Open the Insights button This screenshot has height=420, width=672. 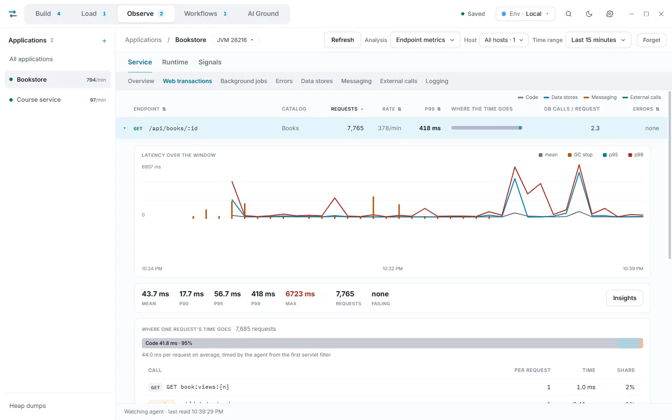(624, 298)
